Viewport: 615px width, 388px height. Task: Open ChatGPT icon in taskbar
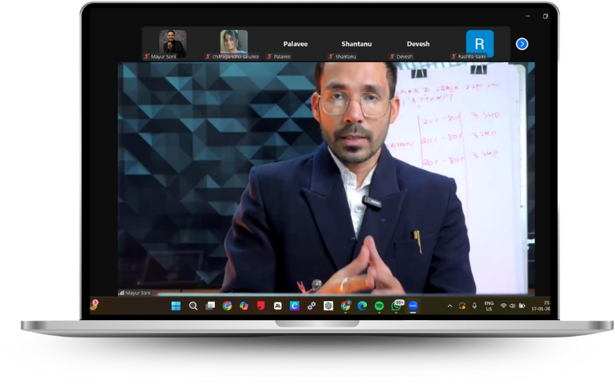click(x=329, y=306)
